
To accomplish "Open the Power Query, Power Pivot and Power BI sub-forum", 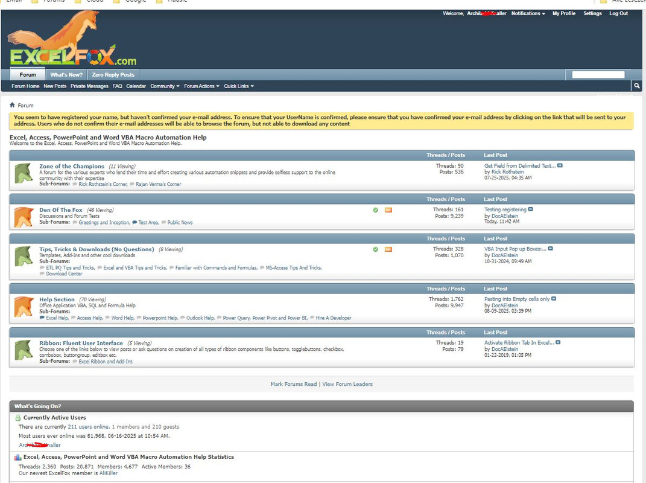I will point(265,318).
